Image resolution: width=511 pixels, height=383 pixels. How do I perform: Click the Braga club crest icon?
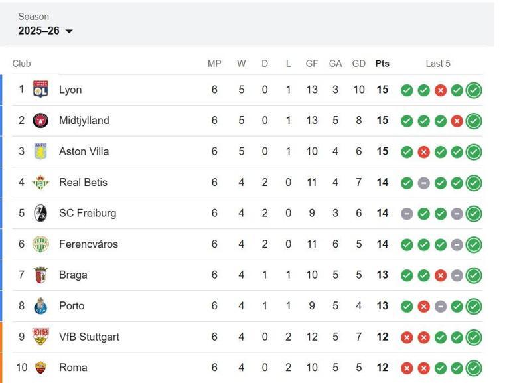pos(40,275)
